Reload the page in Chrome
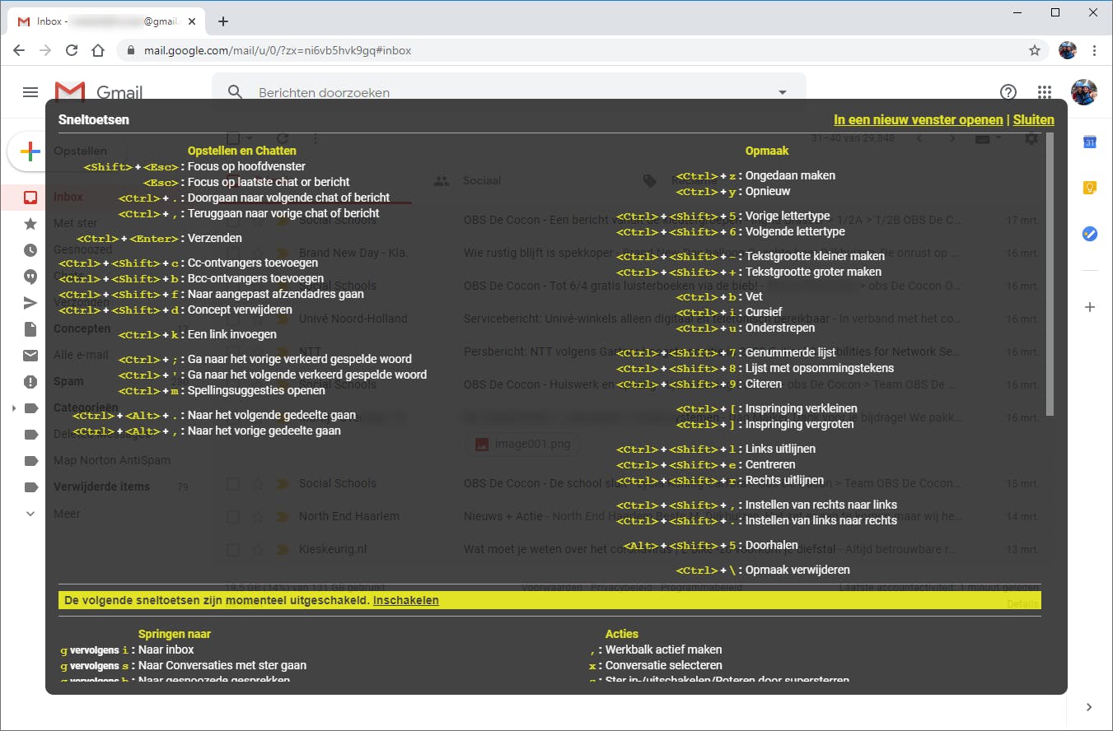This screenshot has width=1113, height=731. 72,50
